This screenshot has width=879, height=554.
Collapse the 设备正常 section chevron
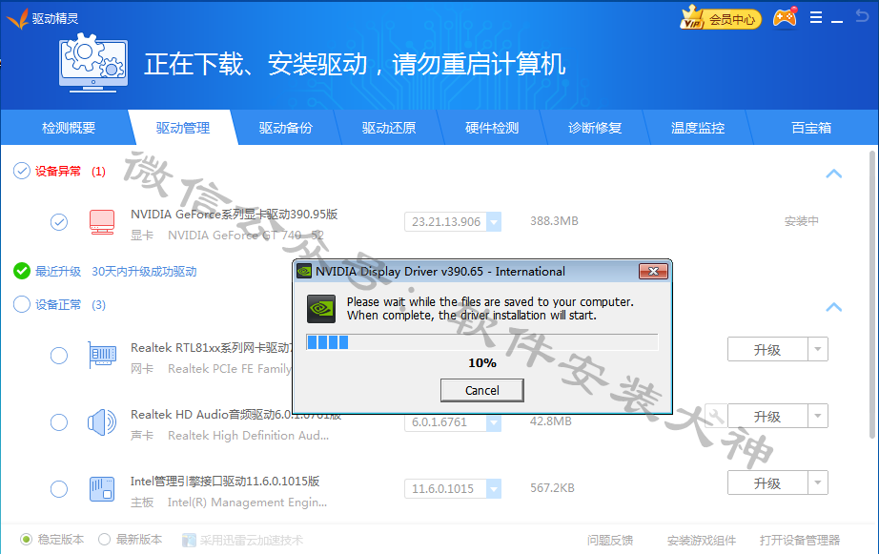tap(833, 307)
